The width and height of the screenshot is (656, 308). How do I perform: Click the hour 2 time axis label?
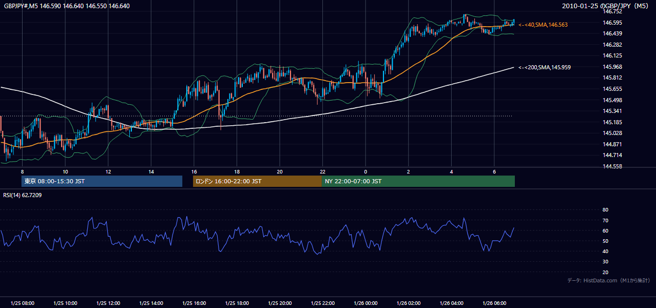click(x=409, y=171)
